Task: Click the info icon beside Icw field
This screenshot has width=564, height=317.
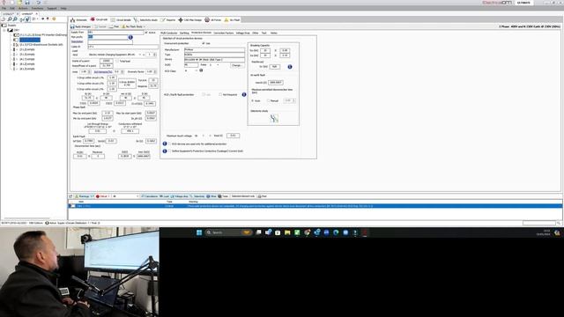Action: click(290, 67)
